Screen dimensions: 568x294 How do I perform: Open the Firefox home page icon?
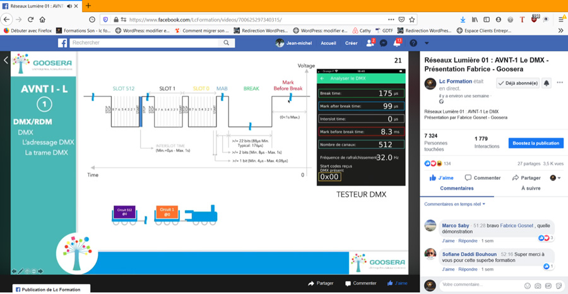[42, 20]
